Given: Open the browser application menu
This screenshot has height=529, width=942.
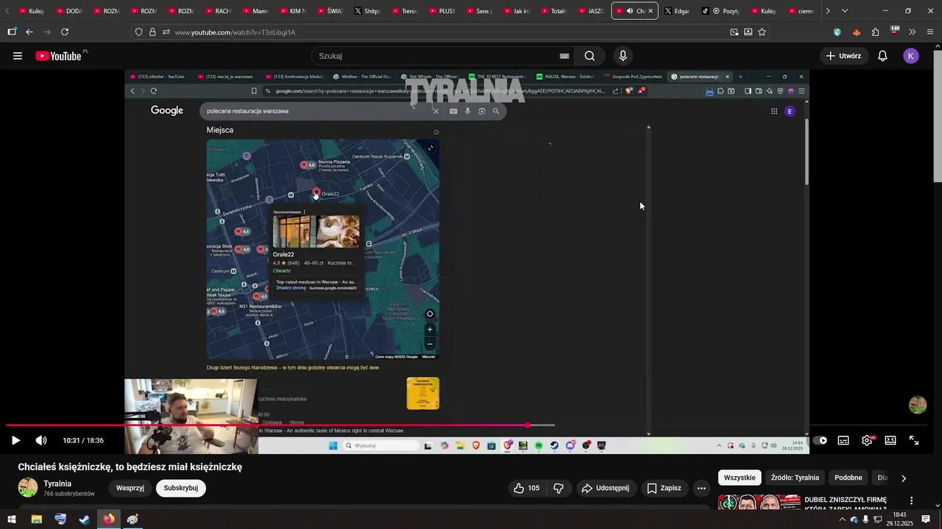Looking at the screenshot, I should point(930,32).
